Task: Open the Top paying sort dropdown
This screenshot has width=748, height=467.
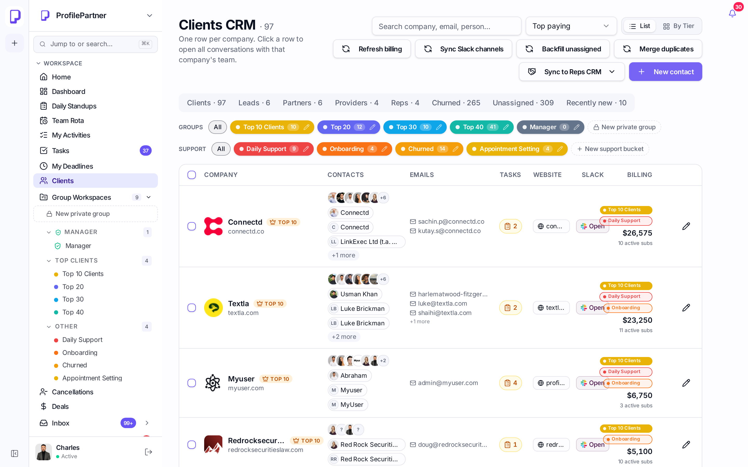Action: (571, 26)
